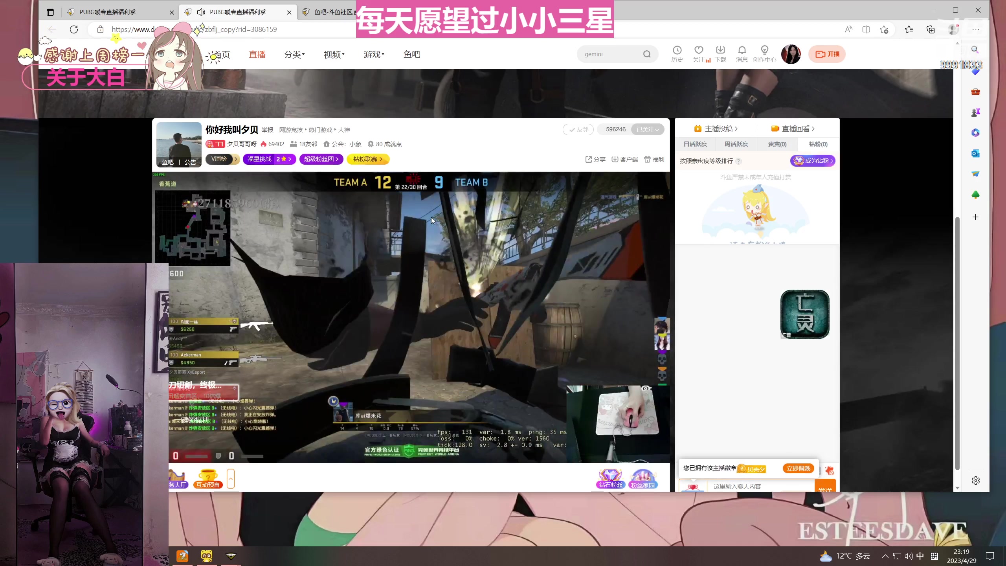The width and height of the screenshot is (1006, 566).
Task: Open 创作中心 creator center icon
Action: coord(764,54)
